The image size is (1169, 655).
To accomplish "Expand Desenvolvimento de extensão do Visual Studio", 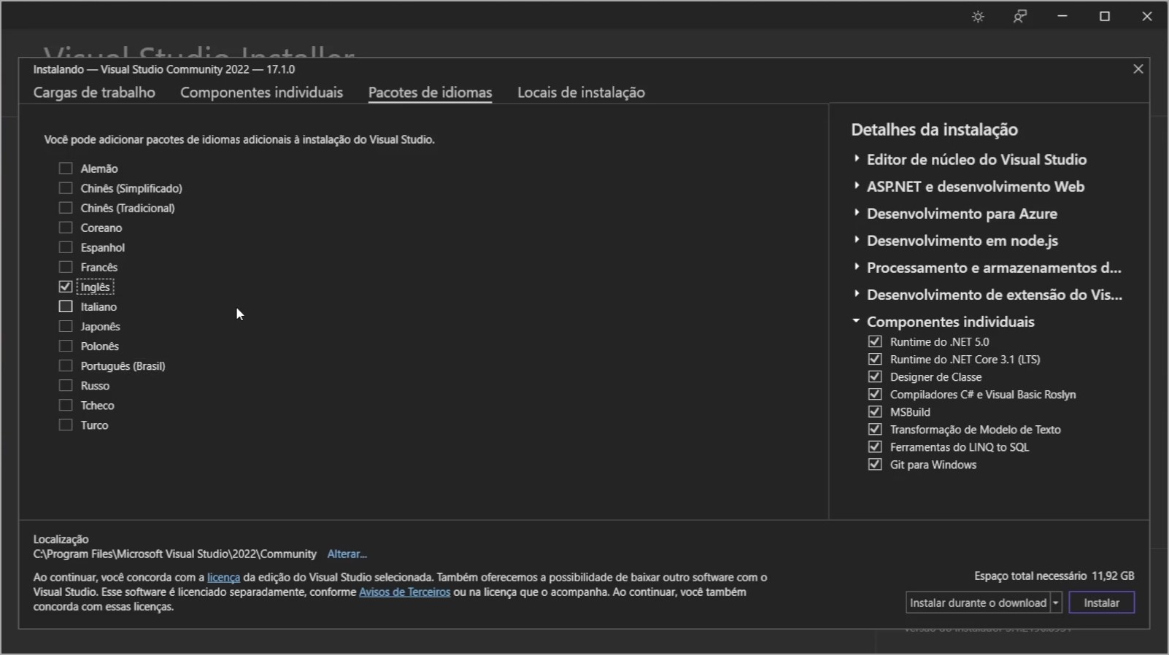I will (857, 294).
